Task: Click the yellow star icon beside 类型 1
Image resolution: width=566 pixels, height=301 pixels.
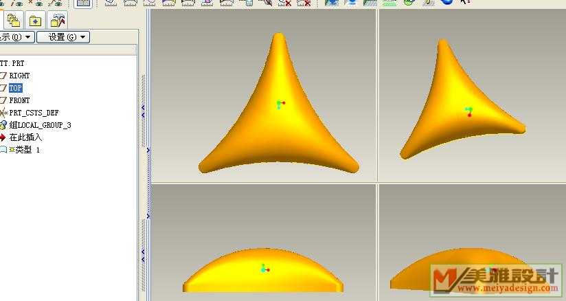Action: 12,149
